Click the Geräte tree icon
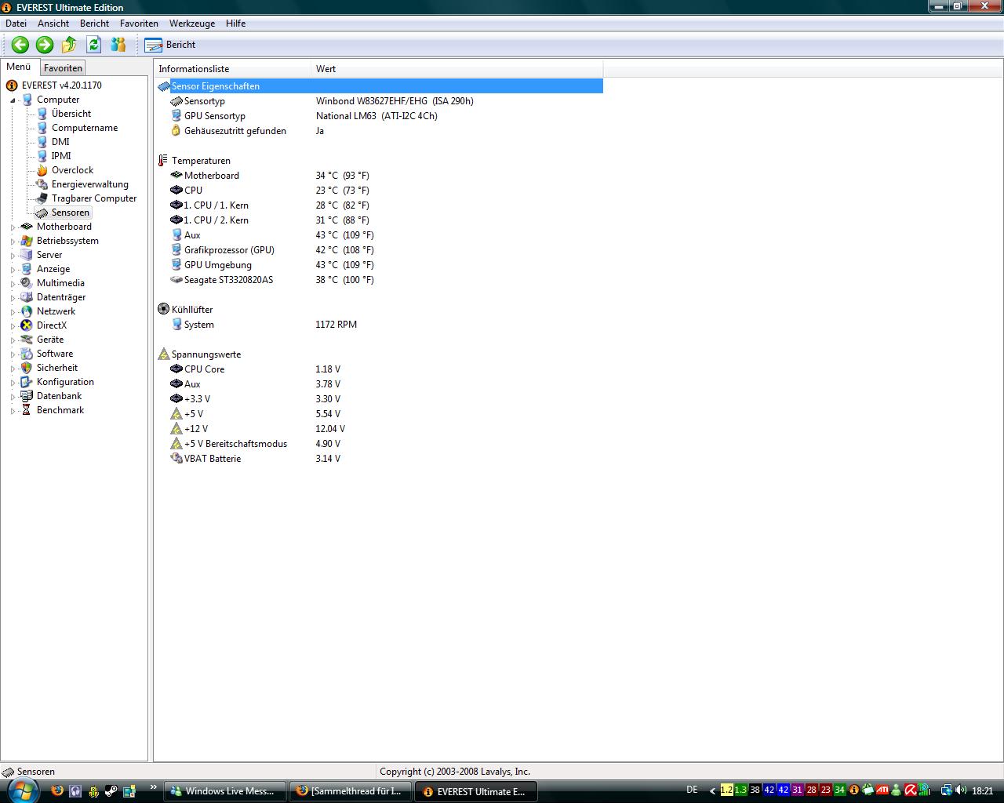 click(x=27, y=340)
